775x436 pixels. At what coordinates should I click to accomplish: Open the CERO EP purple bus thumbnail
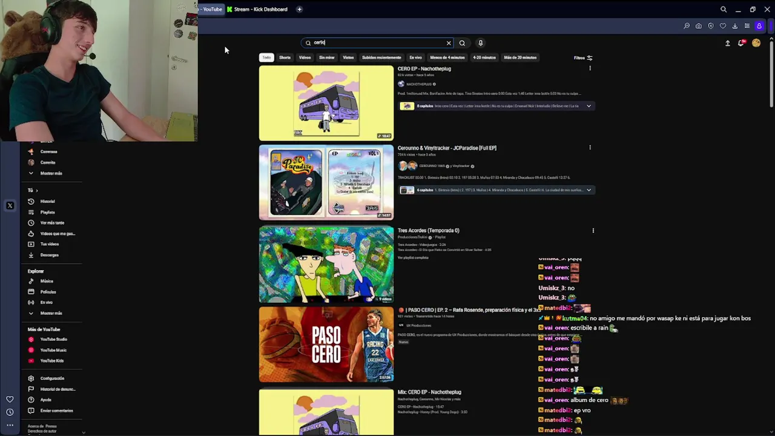pyautogui.click(x=326, y=104)
